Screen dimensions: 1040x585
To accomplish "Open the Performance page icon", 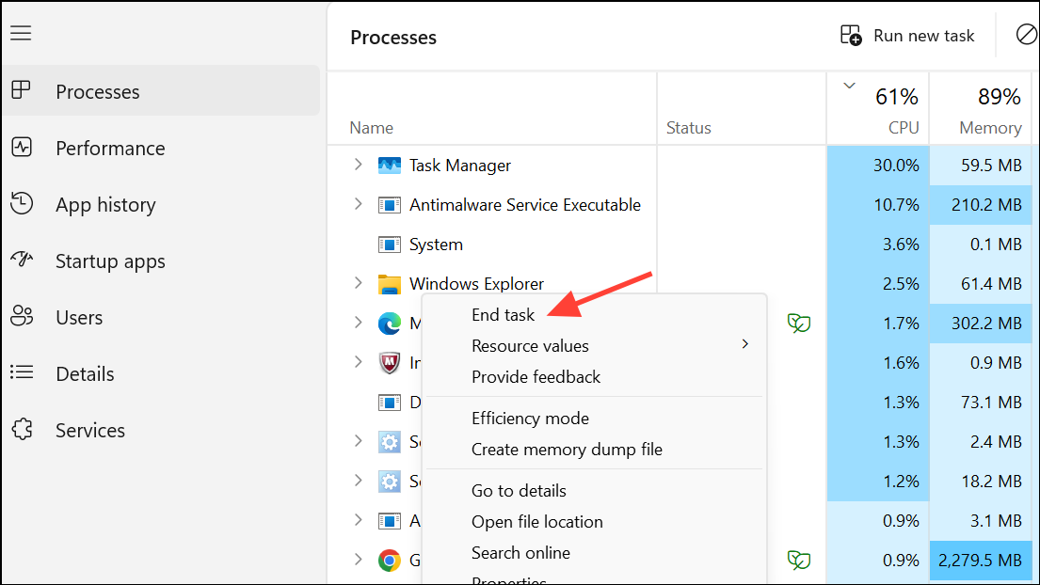I will click(x=21, y=148).
